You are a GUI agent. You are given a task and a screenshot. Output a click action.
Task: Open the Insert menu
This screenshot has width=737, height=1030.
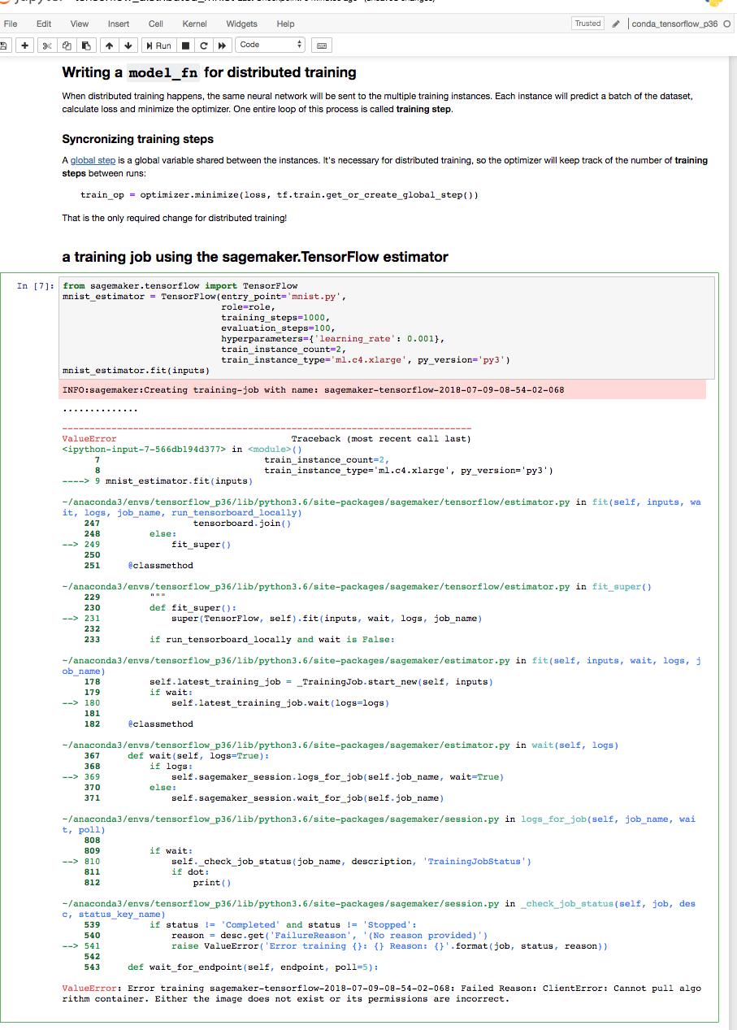point(119,24)
